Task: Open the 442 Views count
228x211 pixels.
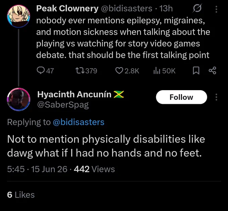Action: coord(94,169)
